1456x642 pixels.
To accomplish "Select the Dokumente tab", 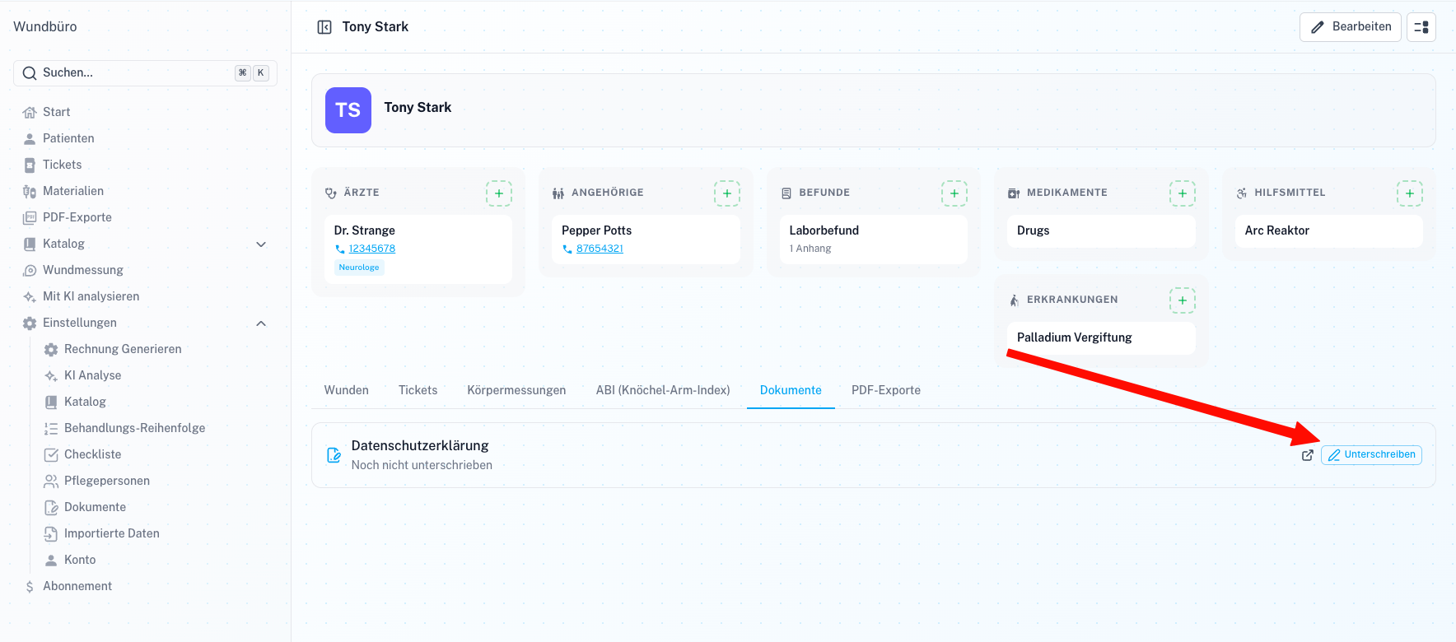I will coord(791,390).
